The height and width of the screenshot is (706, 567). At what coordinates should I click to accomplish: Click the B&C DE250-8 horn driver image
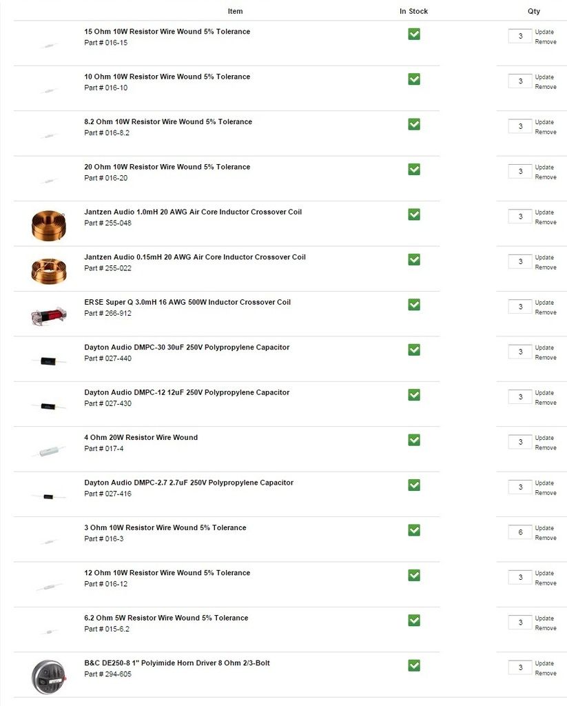click(x=49, y=677)
